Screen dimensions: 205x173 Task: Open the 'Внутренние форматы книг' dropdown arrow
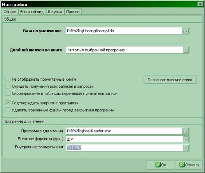click(x=186, y=148)
